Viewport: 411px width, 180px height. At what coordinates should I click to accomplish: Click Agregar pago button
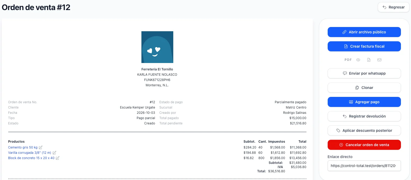(x=364, y=102)
